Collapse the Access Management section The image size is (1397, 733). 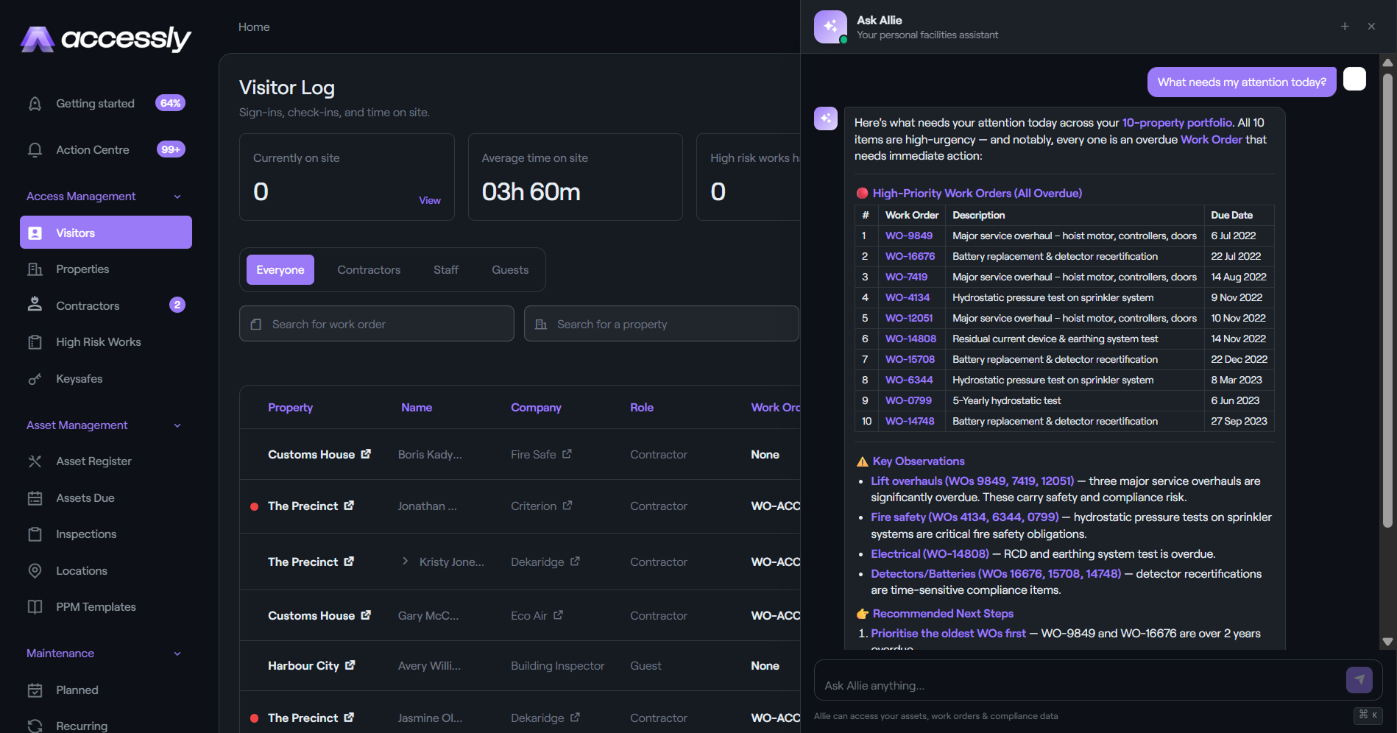[177, 196]
